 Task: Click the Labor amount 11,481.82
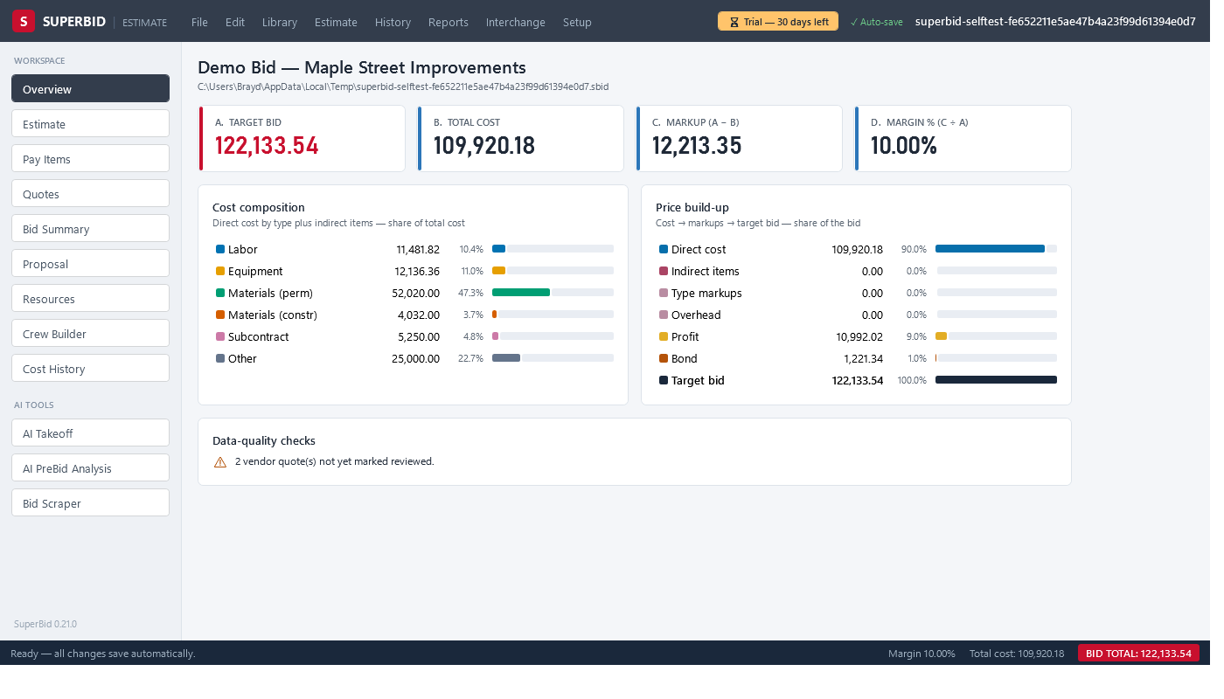[418, 249]
